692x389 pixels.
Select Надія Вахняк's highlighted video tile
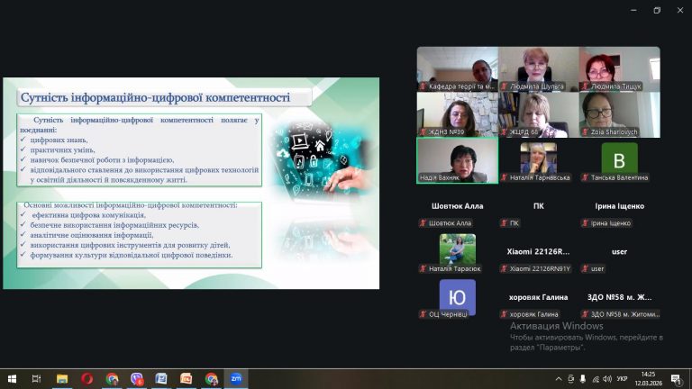457,158
